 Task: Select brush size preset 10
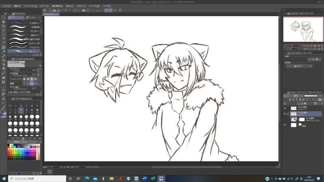coord(37,111)
